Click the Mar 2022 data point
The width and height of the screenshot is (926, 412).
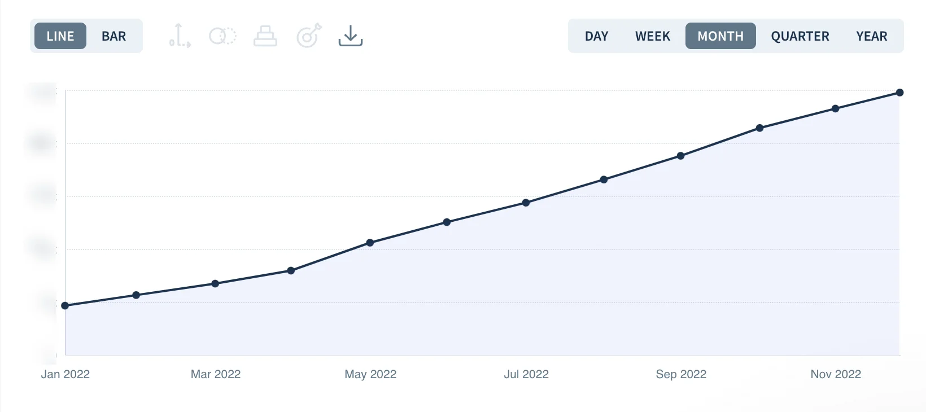pos(215,283)
